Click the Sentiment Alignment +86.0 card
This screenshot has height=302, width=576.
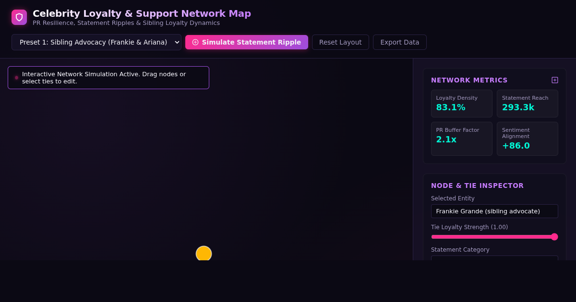pos(528,139)
